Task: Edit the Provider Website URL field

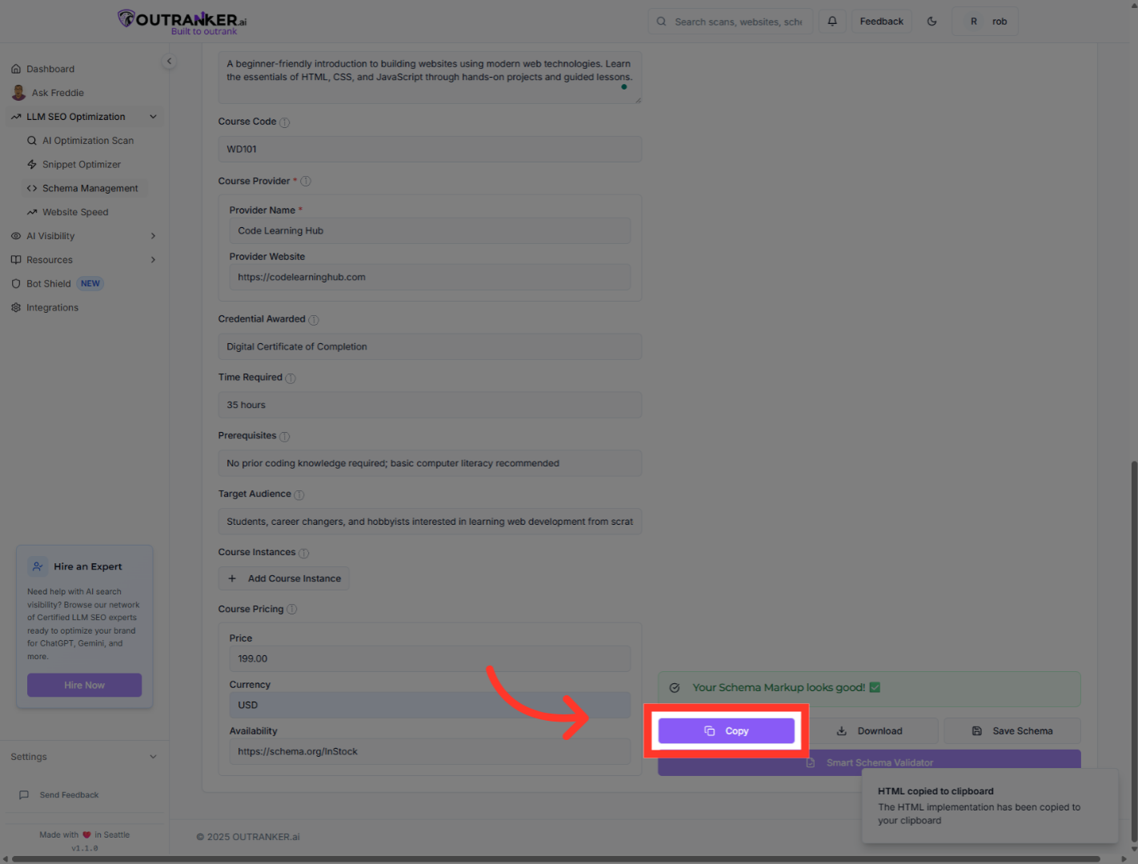Action: coord(430,277)
